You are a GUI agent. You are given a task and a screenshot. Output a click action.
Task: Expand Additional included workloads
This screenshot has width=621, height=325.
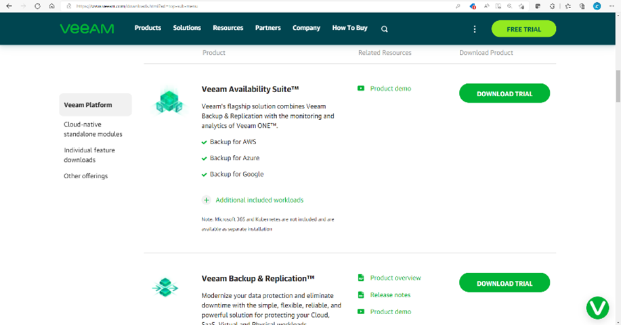(x=259, y=200)
